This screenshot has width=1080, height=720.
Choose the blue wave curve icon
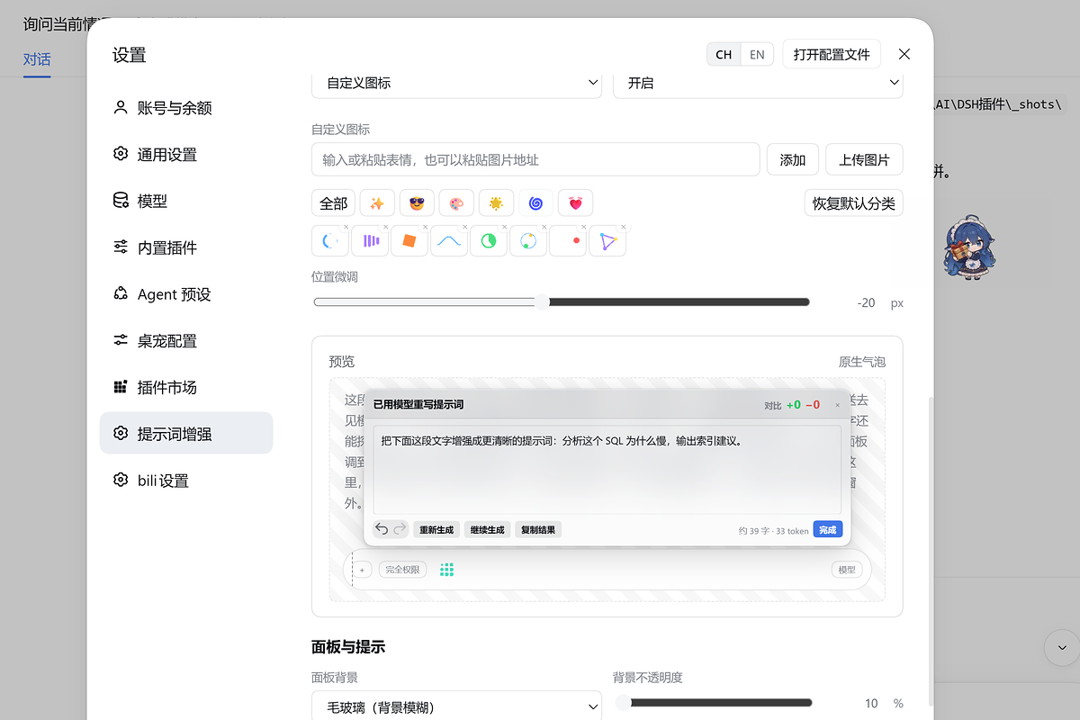click(449, 240)
